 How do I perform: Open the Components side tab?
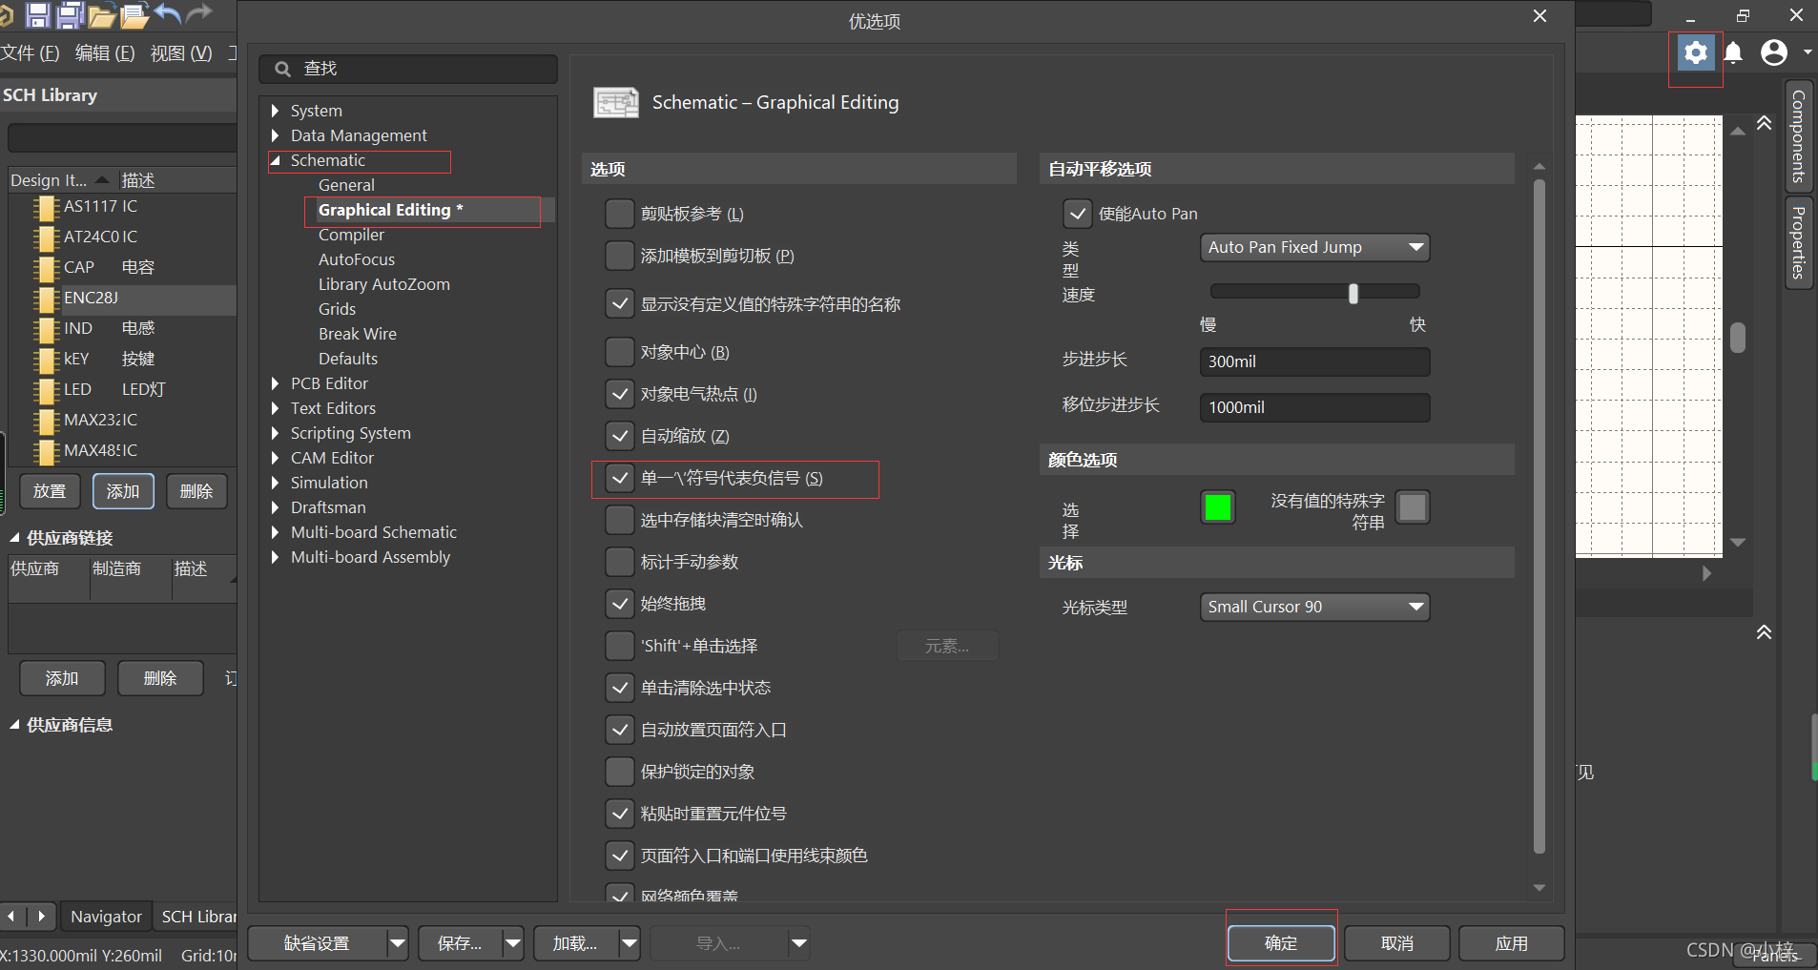pos(1799,136)
